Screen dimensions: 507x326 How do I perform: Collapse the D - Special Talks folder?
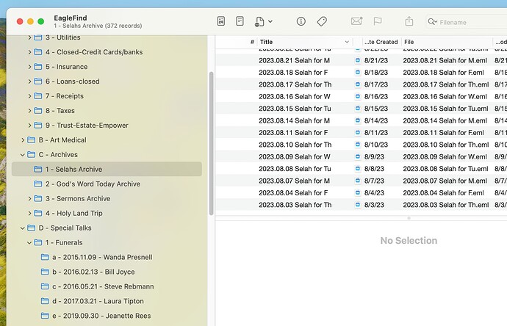[23, 228]
